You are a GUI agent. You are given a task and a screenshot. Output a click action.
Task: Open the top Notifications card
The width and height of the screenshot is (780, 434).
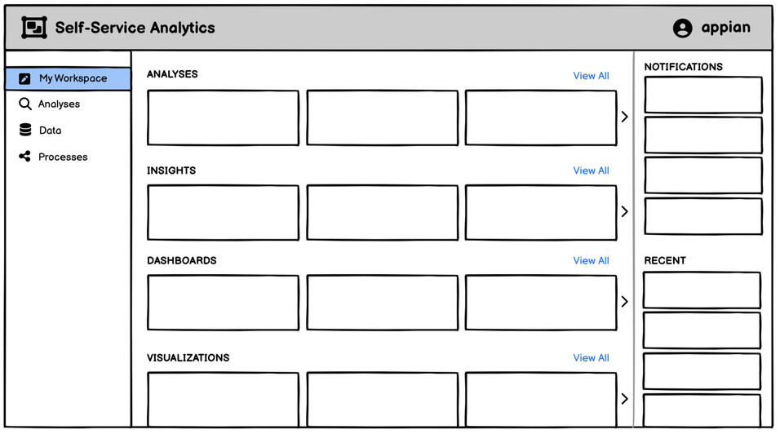702,95
